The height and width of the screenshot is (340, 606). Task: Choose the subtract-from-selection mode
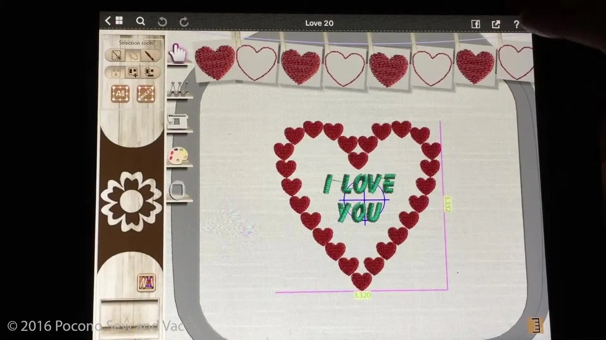click(150, 72)
